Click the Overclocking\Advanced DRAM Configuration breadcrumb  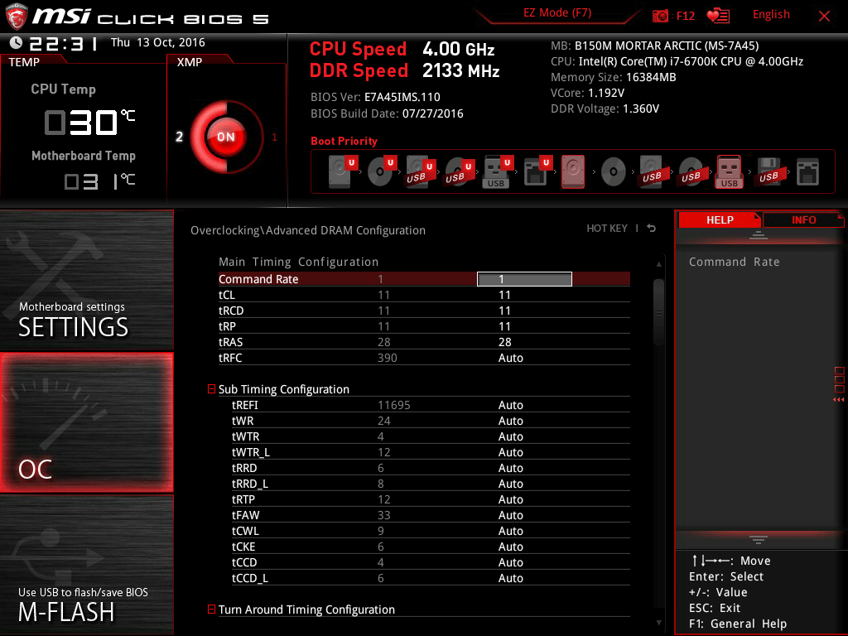[x=308, y=230]
